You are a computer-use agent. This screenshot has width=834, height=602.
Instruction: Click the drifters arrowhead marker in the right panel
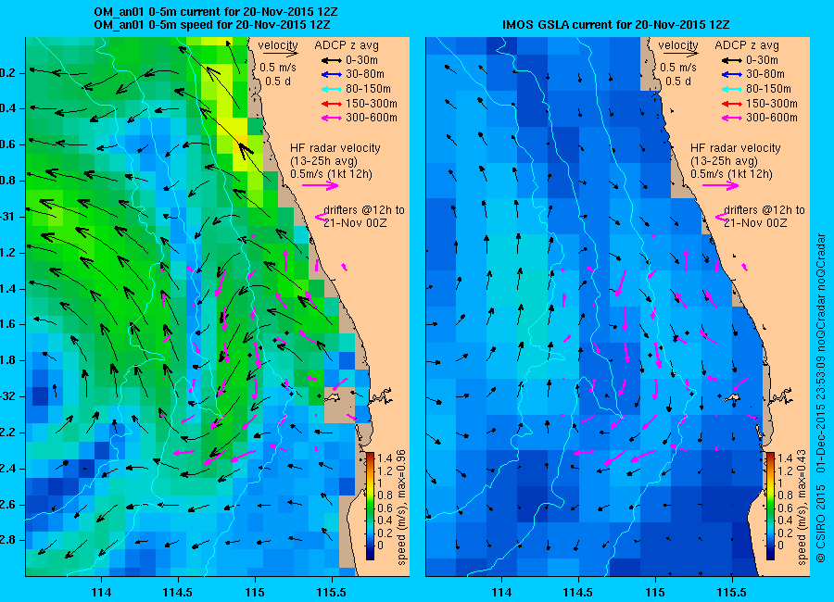point(721,217)
